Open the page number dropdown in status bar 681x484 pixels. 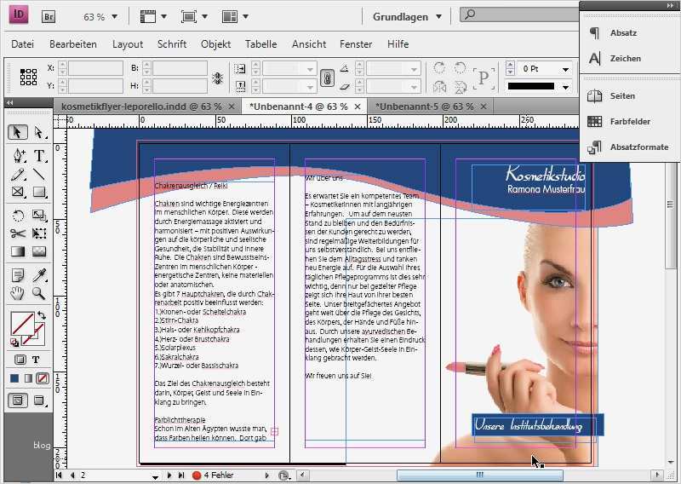155,476
